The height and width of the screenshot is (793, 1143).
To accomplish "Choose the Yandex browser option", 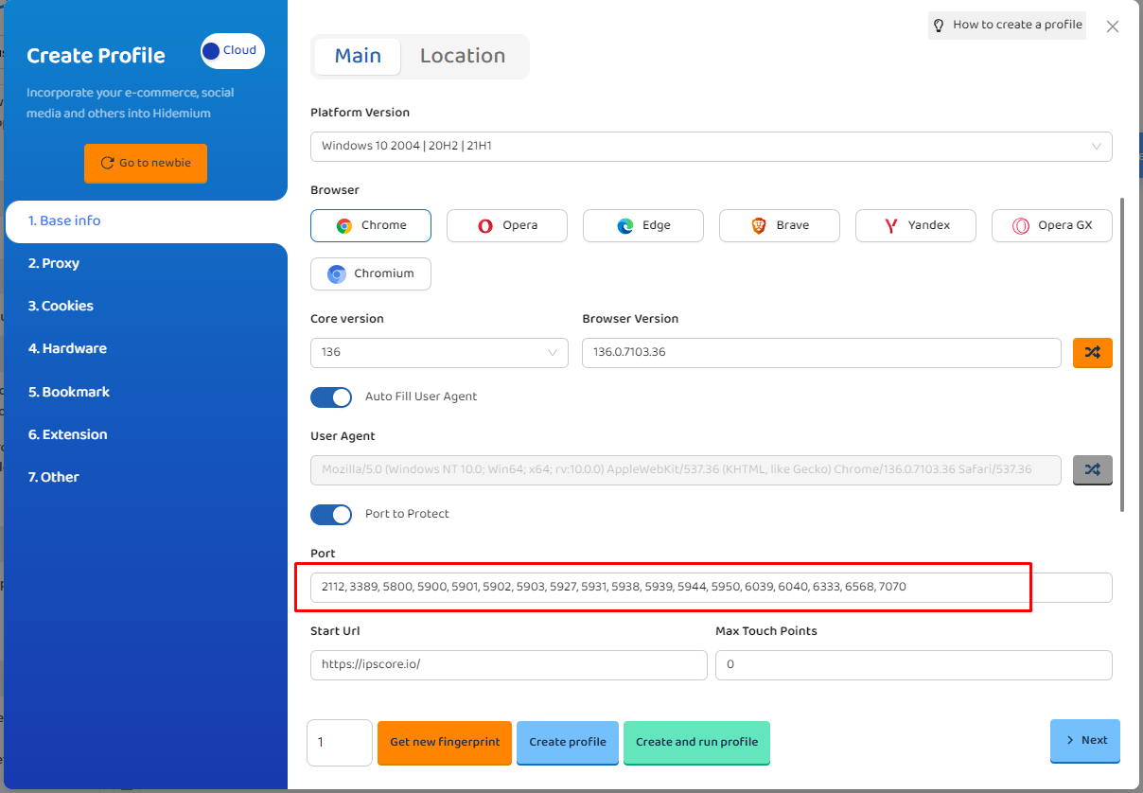I will coord(916,225).
